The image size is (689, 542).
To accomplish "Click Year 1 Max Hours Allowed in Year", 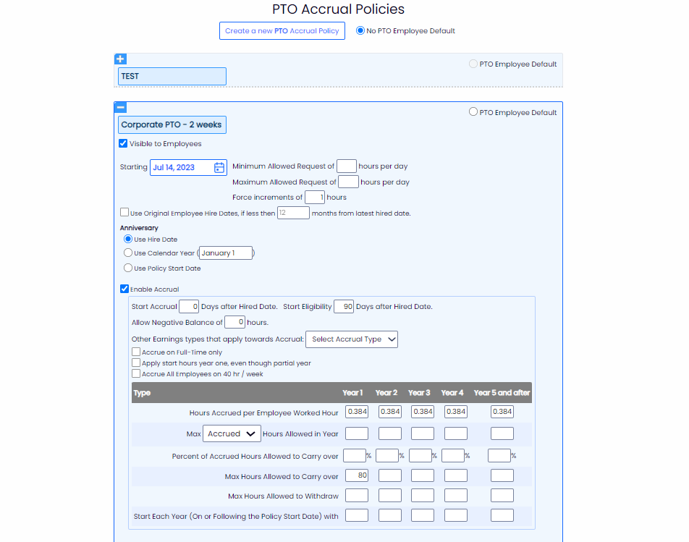I will coord(357,433).
